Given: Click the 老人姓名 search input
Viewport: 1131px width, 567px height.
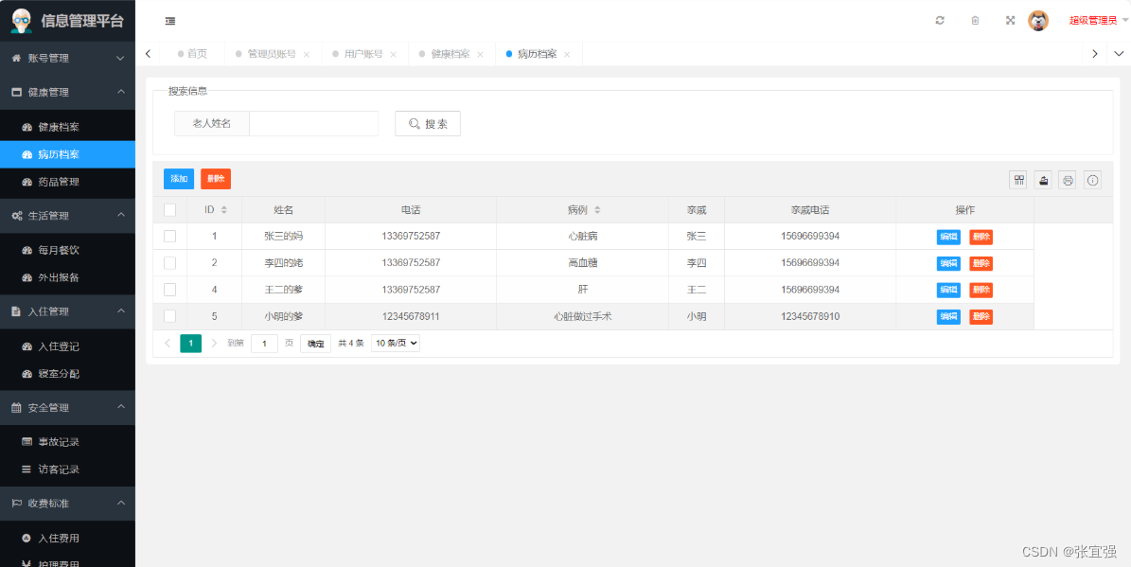Looking at the screenshot, I should tap(314, 123).
